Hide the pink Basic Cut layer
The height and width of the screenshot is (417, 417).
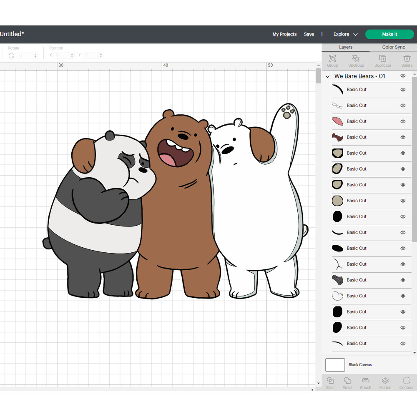[403, 121]
